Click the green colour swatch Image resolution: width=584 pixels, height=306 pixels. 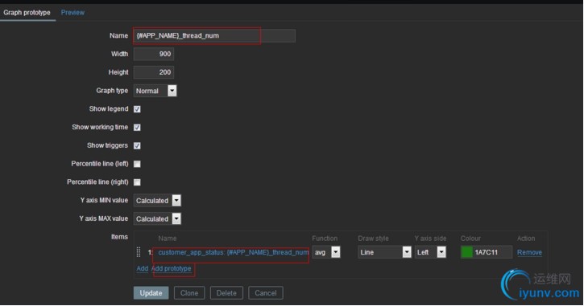click(x=466, y=252)
